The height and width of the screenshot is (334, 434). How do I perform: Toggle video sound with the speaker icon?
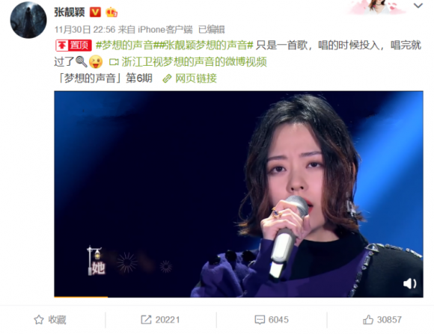click(409, 283)
